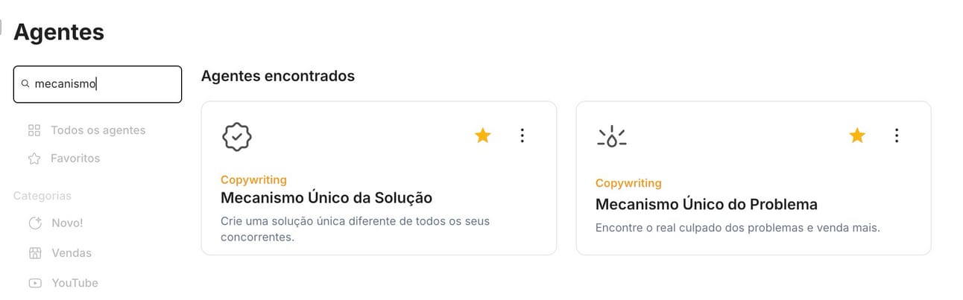Click the lightbulb icon on Problema card
This screenshot has width=963, height=300.
click(612, 136)
